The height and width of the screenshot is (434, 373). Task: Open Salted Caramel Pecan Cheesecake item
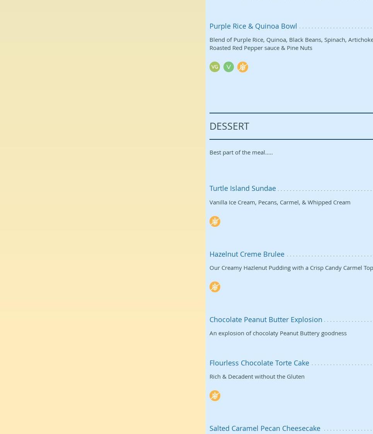click(265, 429)
